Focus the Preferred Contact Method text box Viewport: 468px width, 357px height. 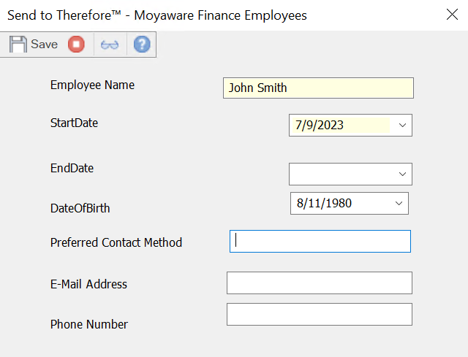[320, 242]
